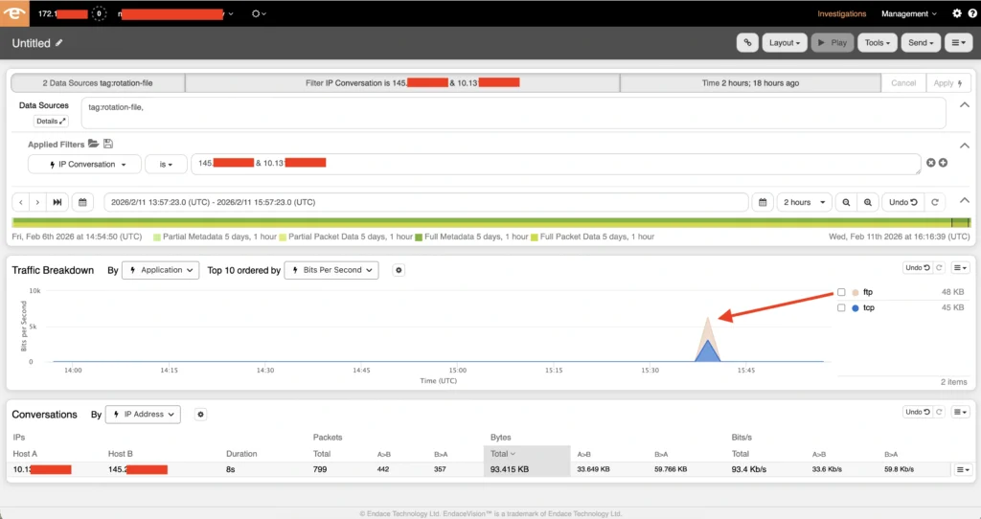Click the data sources tag input field
The image size is (981, 519).
click(513, 113)
